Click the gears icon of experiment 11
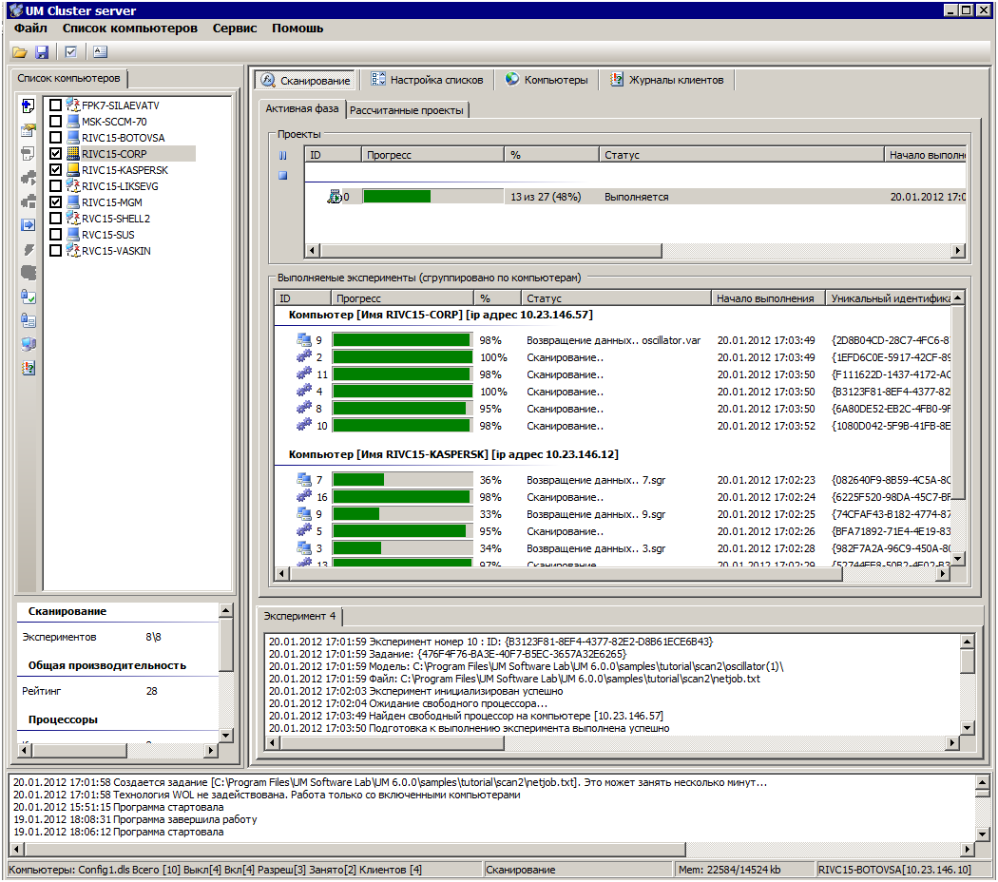 [304, 374]
